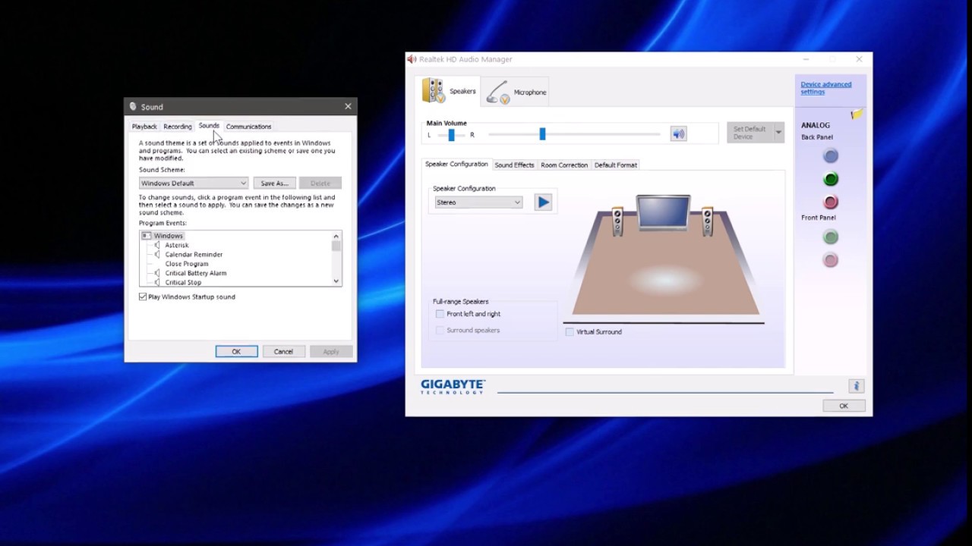972x546 pixels.
Task: Test the left speaker in room diagram
Action: 617,221
